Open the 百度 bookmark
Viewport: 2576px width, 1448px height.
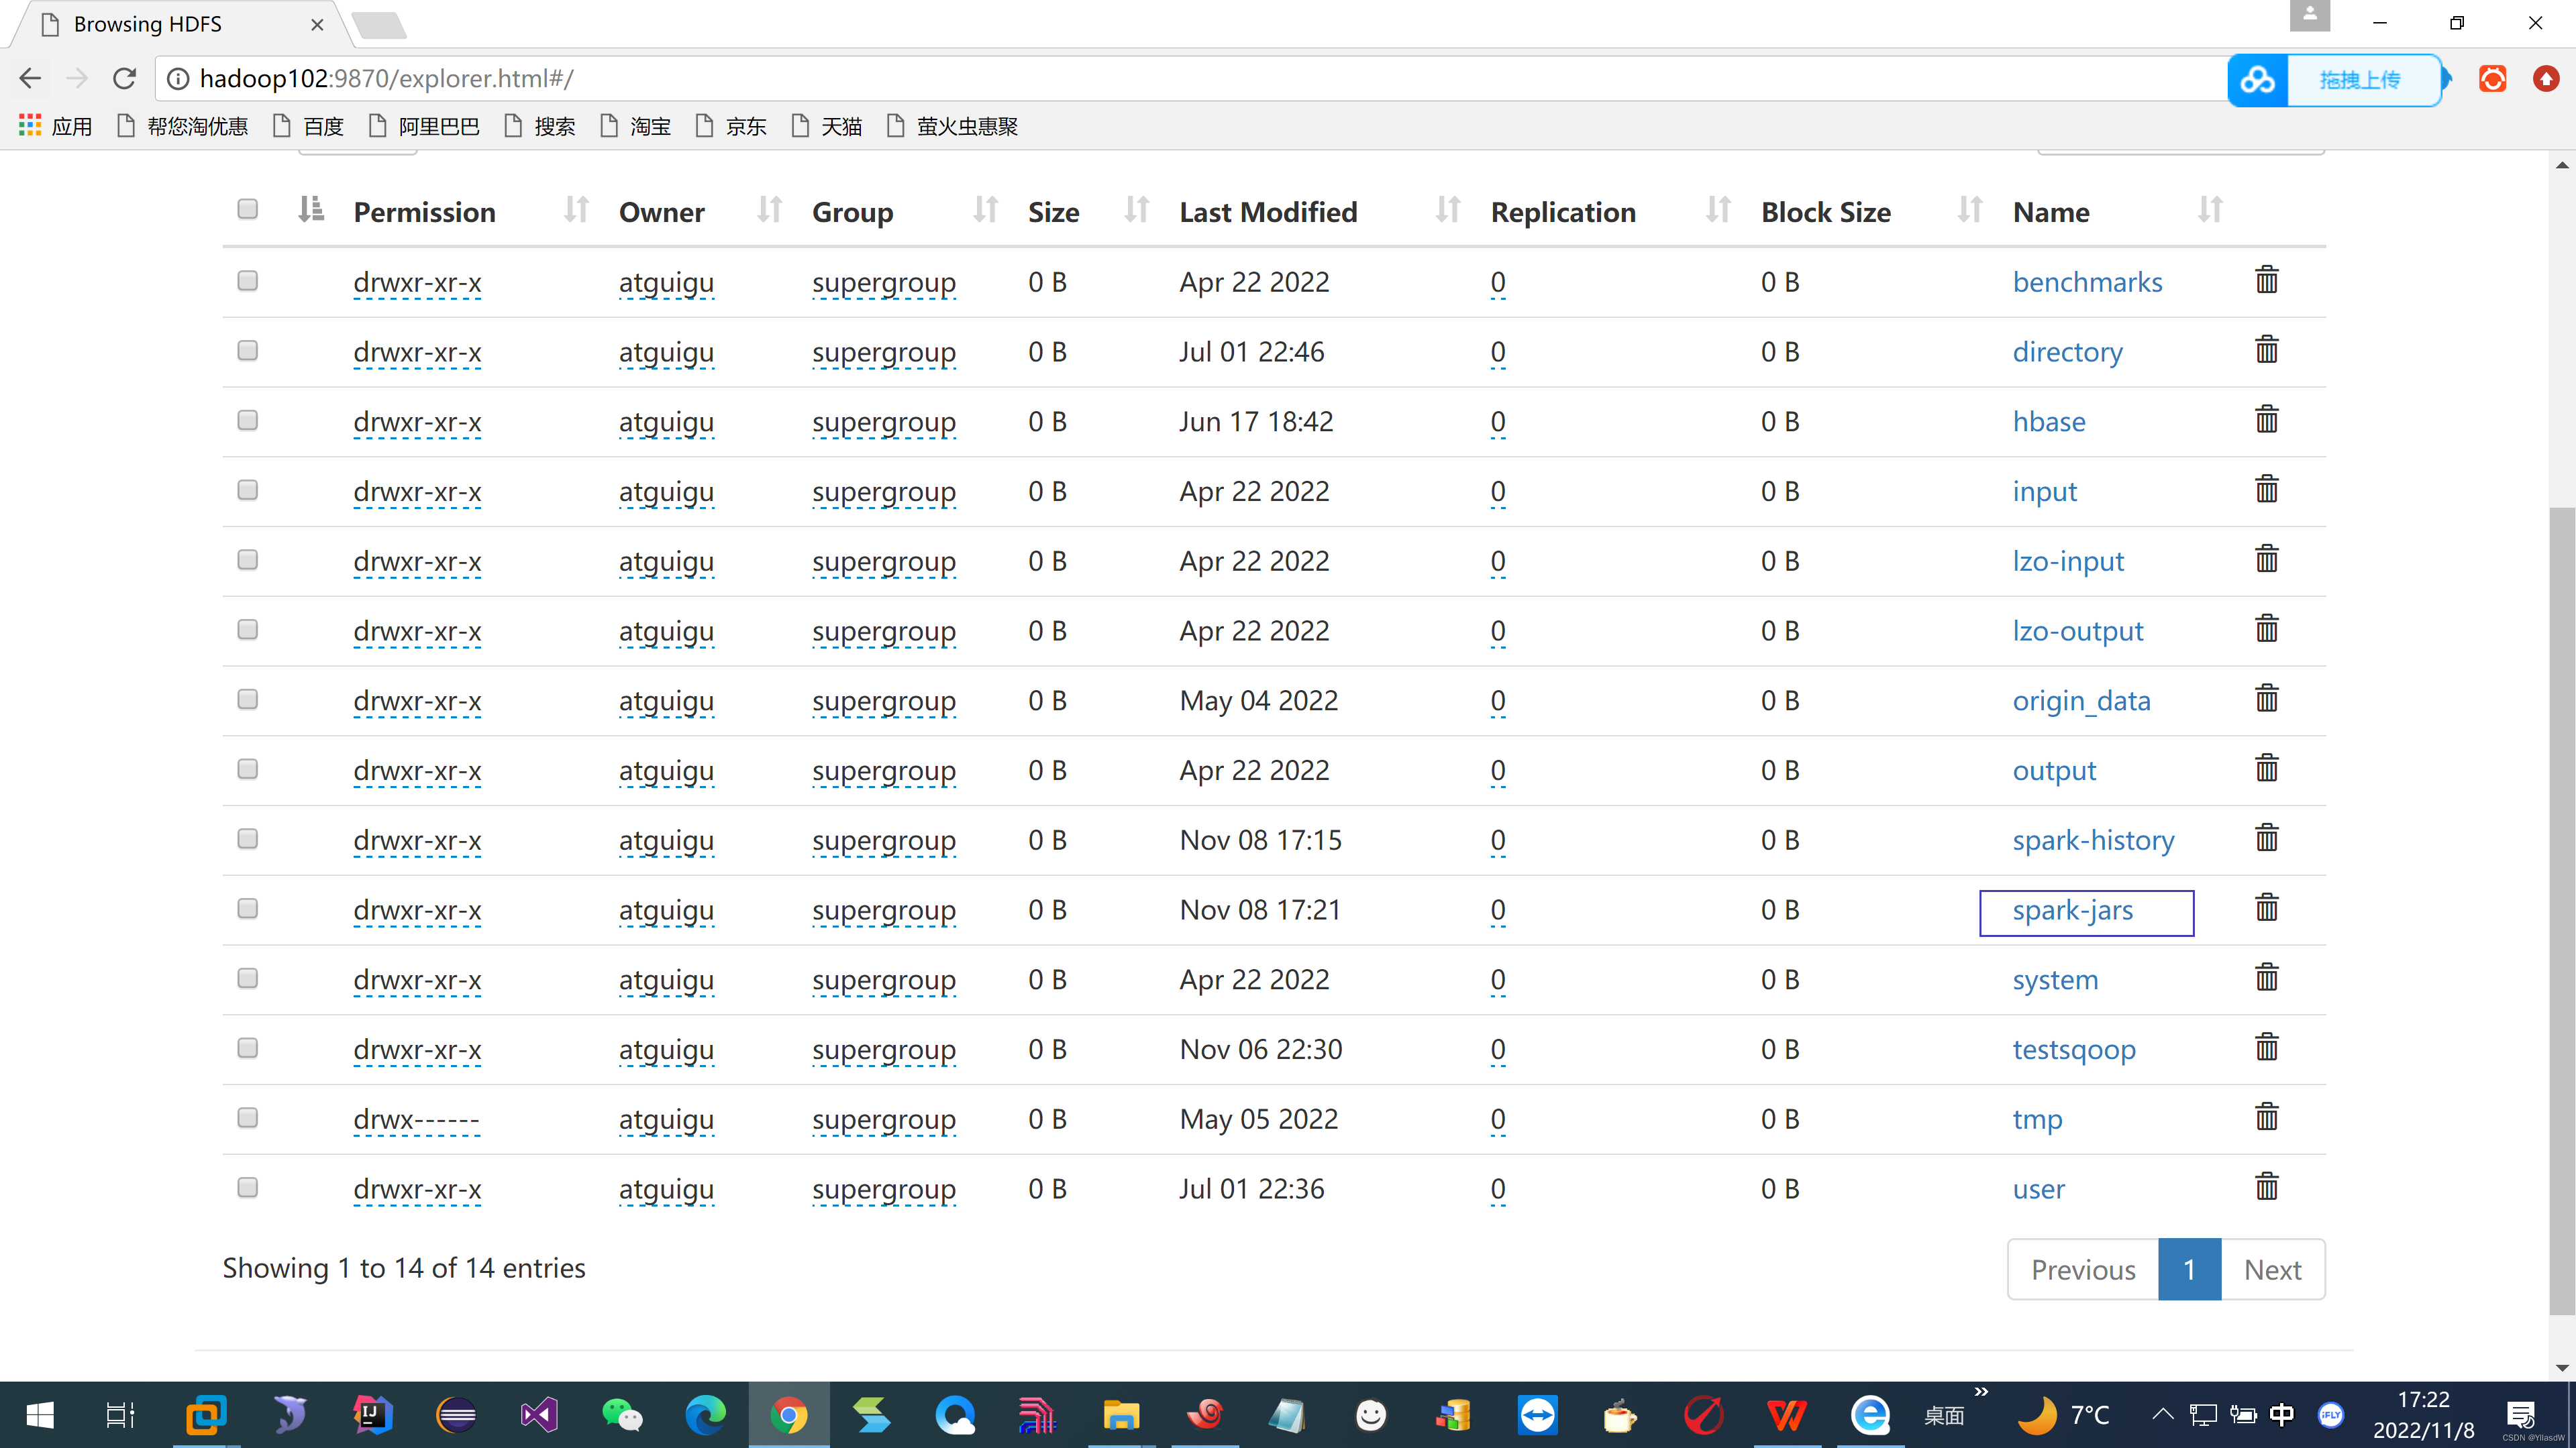pos(309,127)
